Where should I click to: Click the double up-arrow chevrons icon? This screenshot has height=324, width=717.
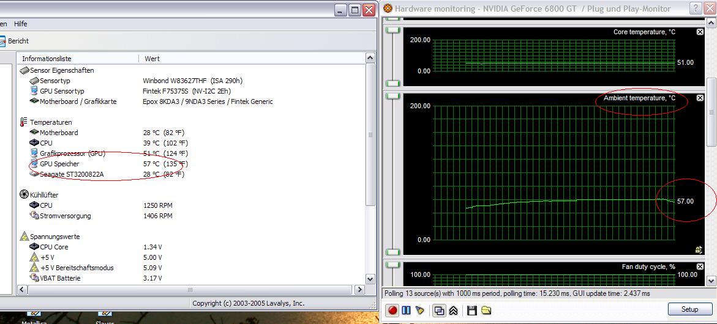click(x=453, y=311)
